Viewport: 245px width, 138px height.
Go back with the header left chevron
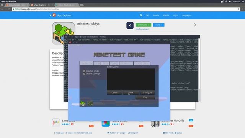51,15
